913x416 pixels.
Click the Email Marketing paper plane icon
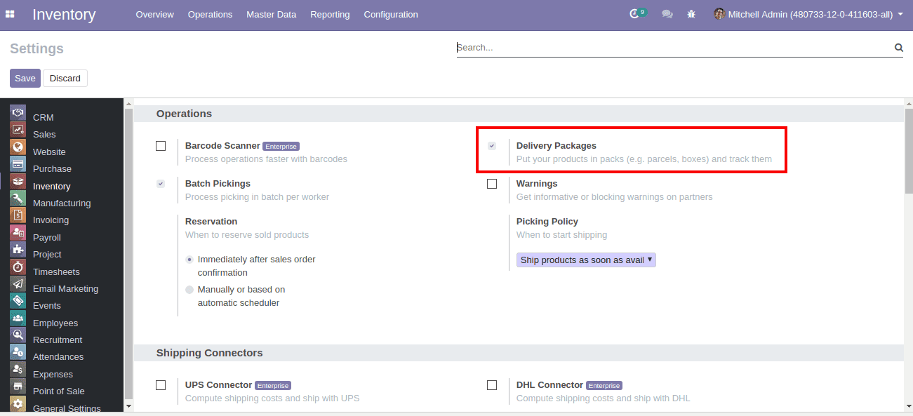pyautogui.click(x=18, y=283)
